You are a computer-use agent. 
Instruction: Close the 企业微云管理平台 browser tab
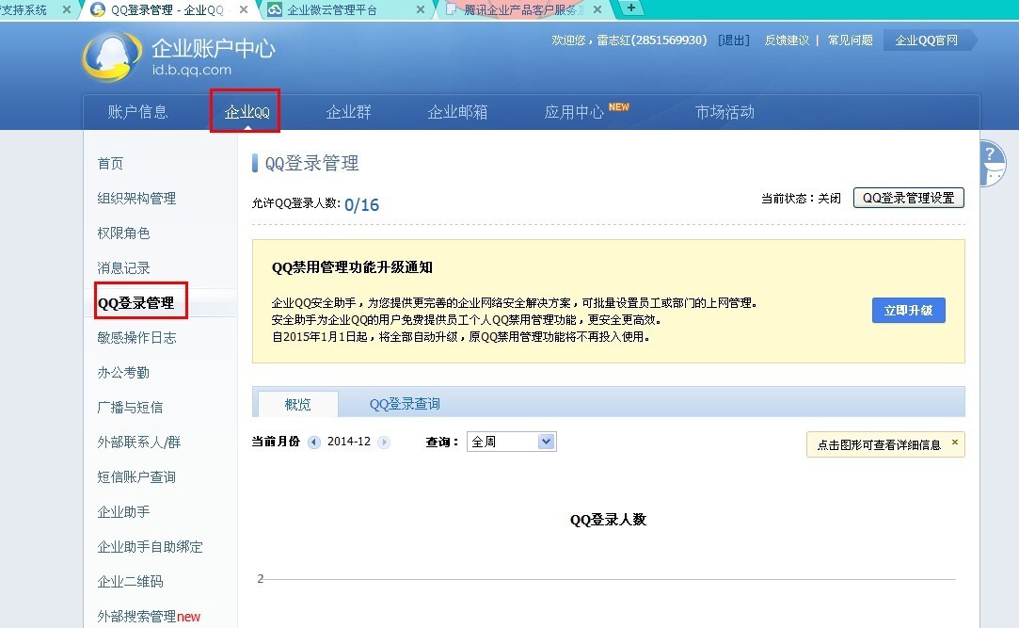421,9
